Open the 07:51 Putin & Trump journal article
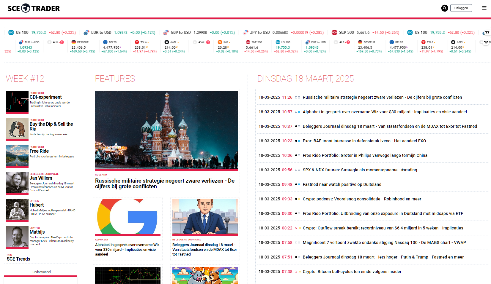The width and height of the screenshot is (491, 284). coord(383,257)
